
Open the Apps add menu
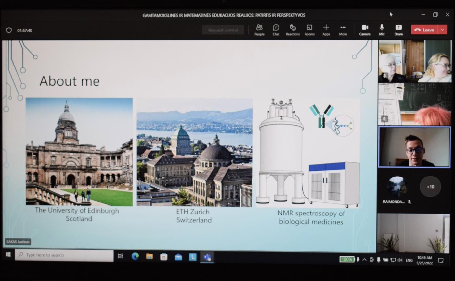326,30
